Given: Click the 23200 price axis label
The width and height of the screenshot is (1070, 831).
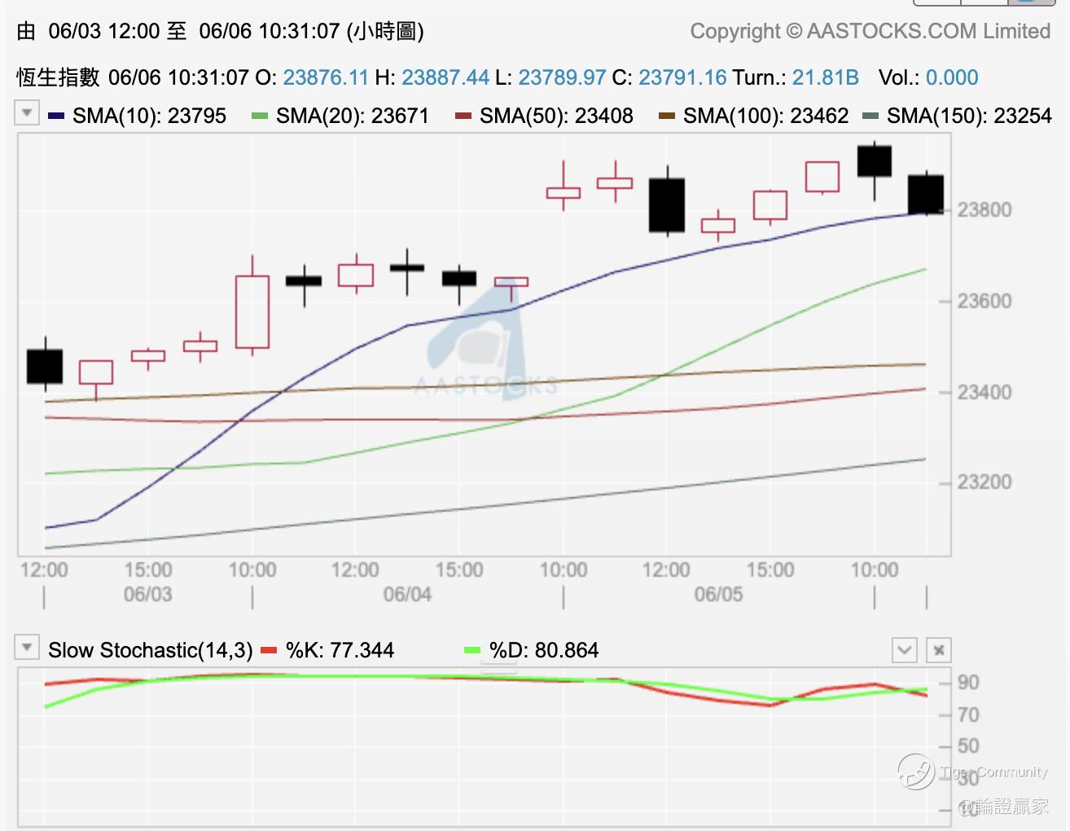Looking at the screenshot, I should point(984,482).
